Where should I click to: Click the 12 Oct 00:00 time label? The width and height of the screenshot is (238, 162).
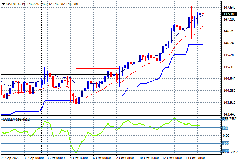[172, 158]
